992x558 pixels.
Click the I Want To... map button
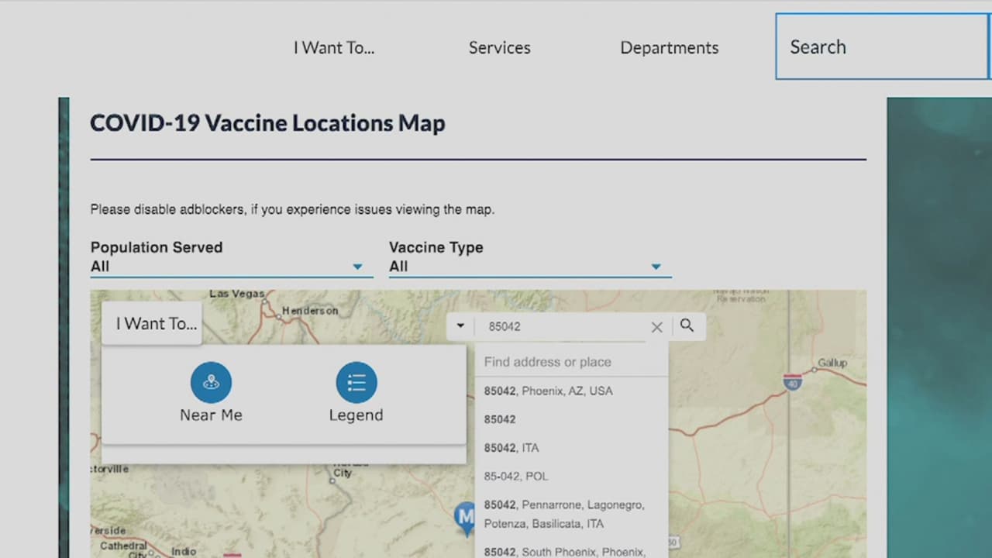[x=156, y=324]
